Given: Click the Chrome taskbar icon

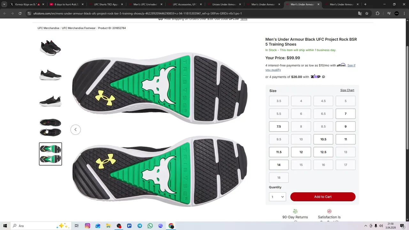Looking at the screenshot, I should point(171,226).
